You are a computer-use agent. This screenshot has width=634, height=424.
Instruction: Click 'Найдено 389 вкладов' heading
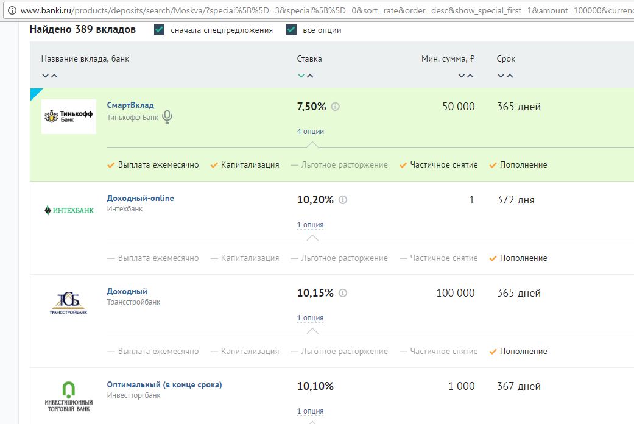pos(82,29)
